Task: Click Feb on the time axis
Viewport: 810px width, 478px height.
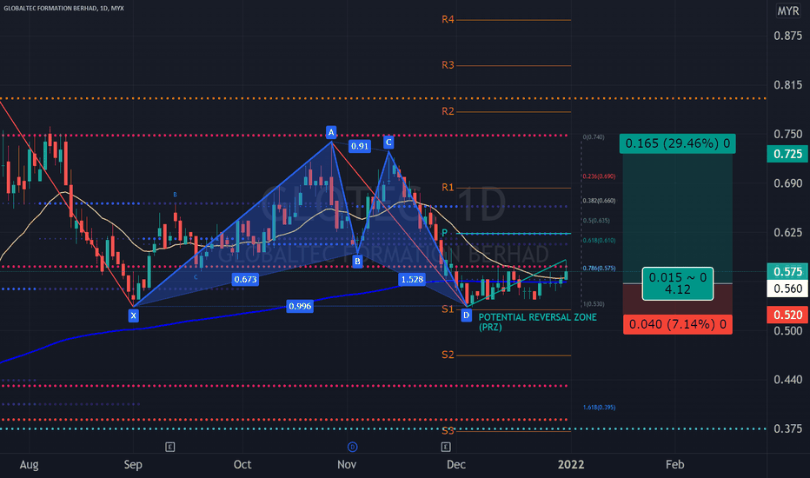Action: [674, 465]
